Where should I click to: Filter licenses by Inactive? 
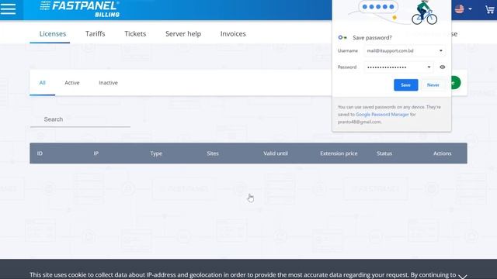[108, 83]
